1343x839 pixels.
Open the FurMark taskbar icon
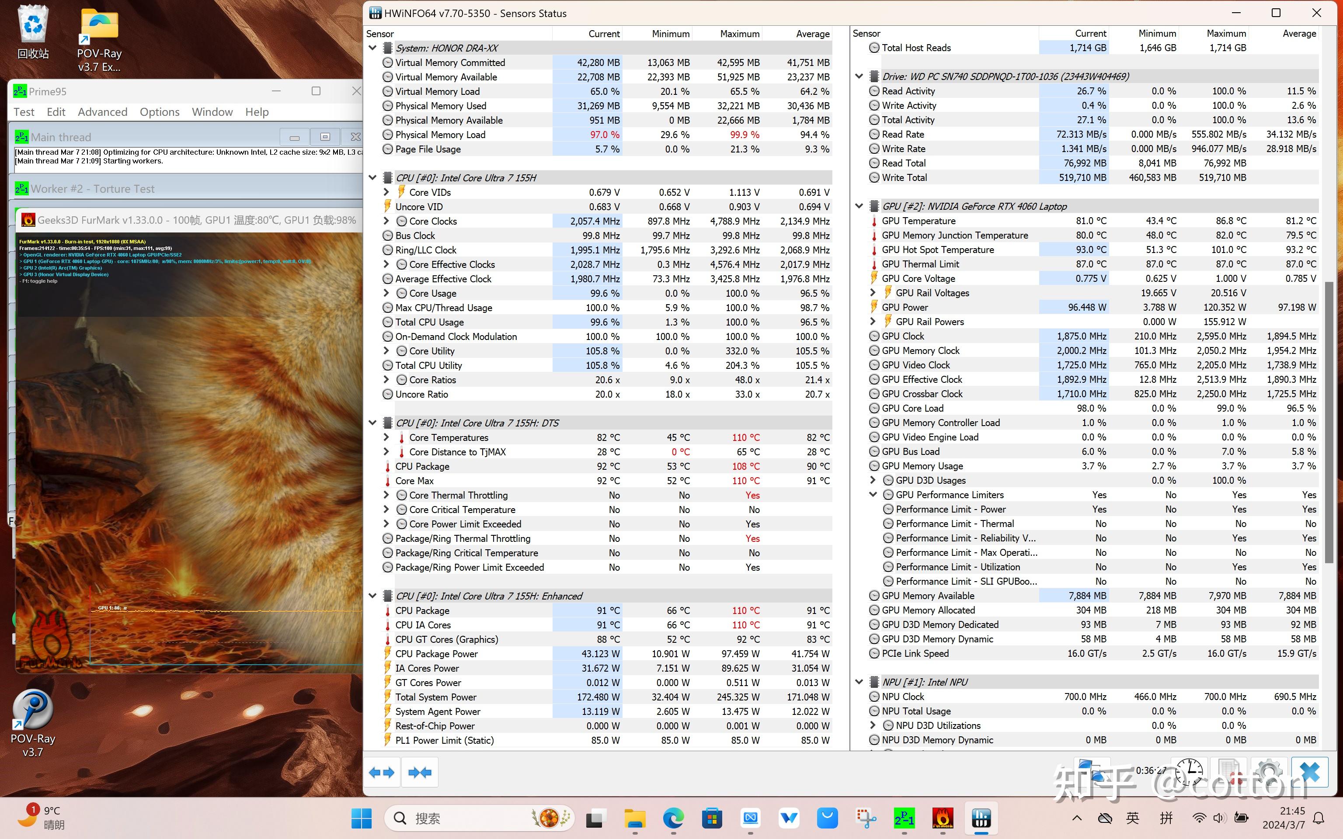coord(943,818)
